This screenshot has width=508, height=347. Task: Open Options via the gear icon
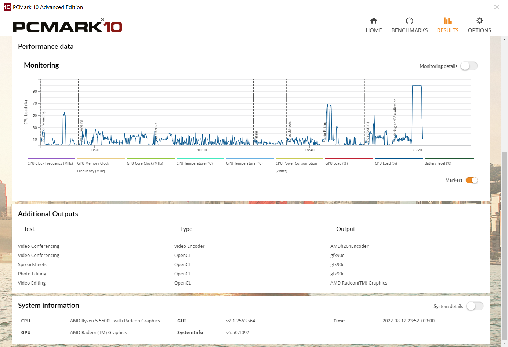(479, 21)
